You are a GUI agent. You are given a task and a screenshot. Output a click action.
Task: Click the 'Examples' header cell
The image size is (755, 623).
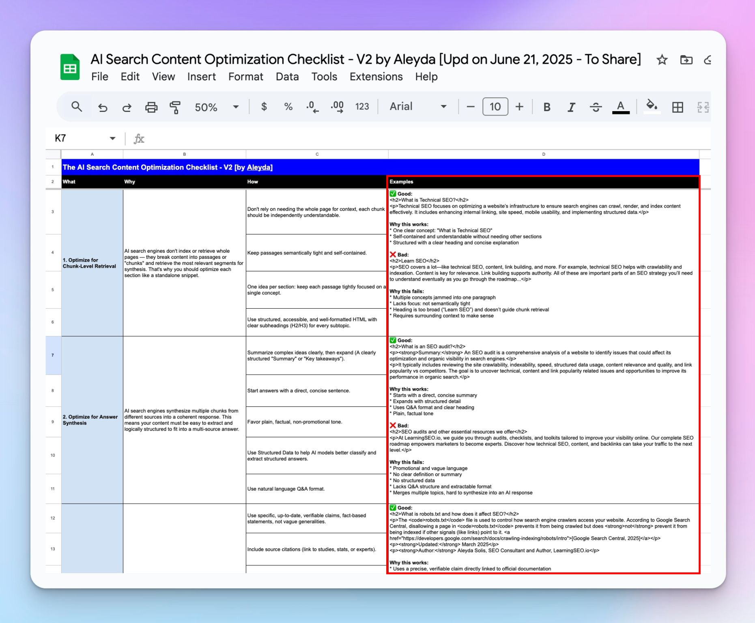(544, 182)
